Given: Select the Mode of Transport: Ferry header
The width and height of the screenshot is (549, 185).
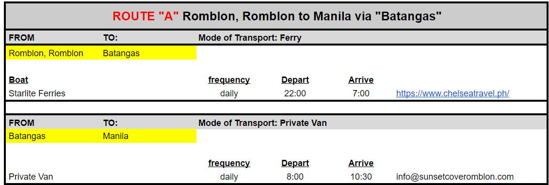Looking at the screenshot, I should 250,38.
